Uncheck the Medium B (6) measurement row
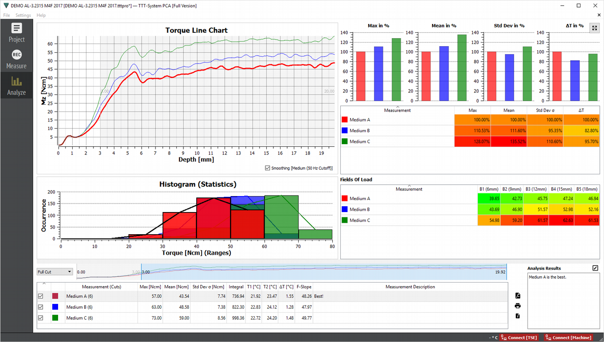604x342 pixels. [x=40, y=307]
